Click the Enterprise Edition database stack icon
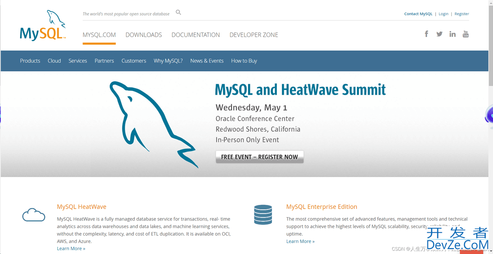 (262, 215)
